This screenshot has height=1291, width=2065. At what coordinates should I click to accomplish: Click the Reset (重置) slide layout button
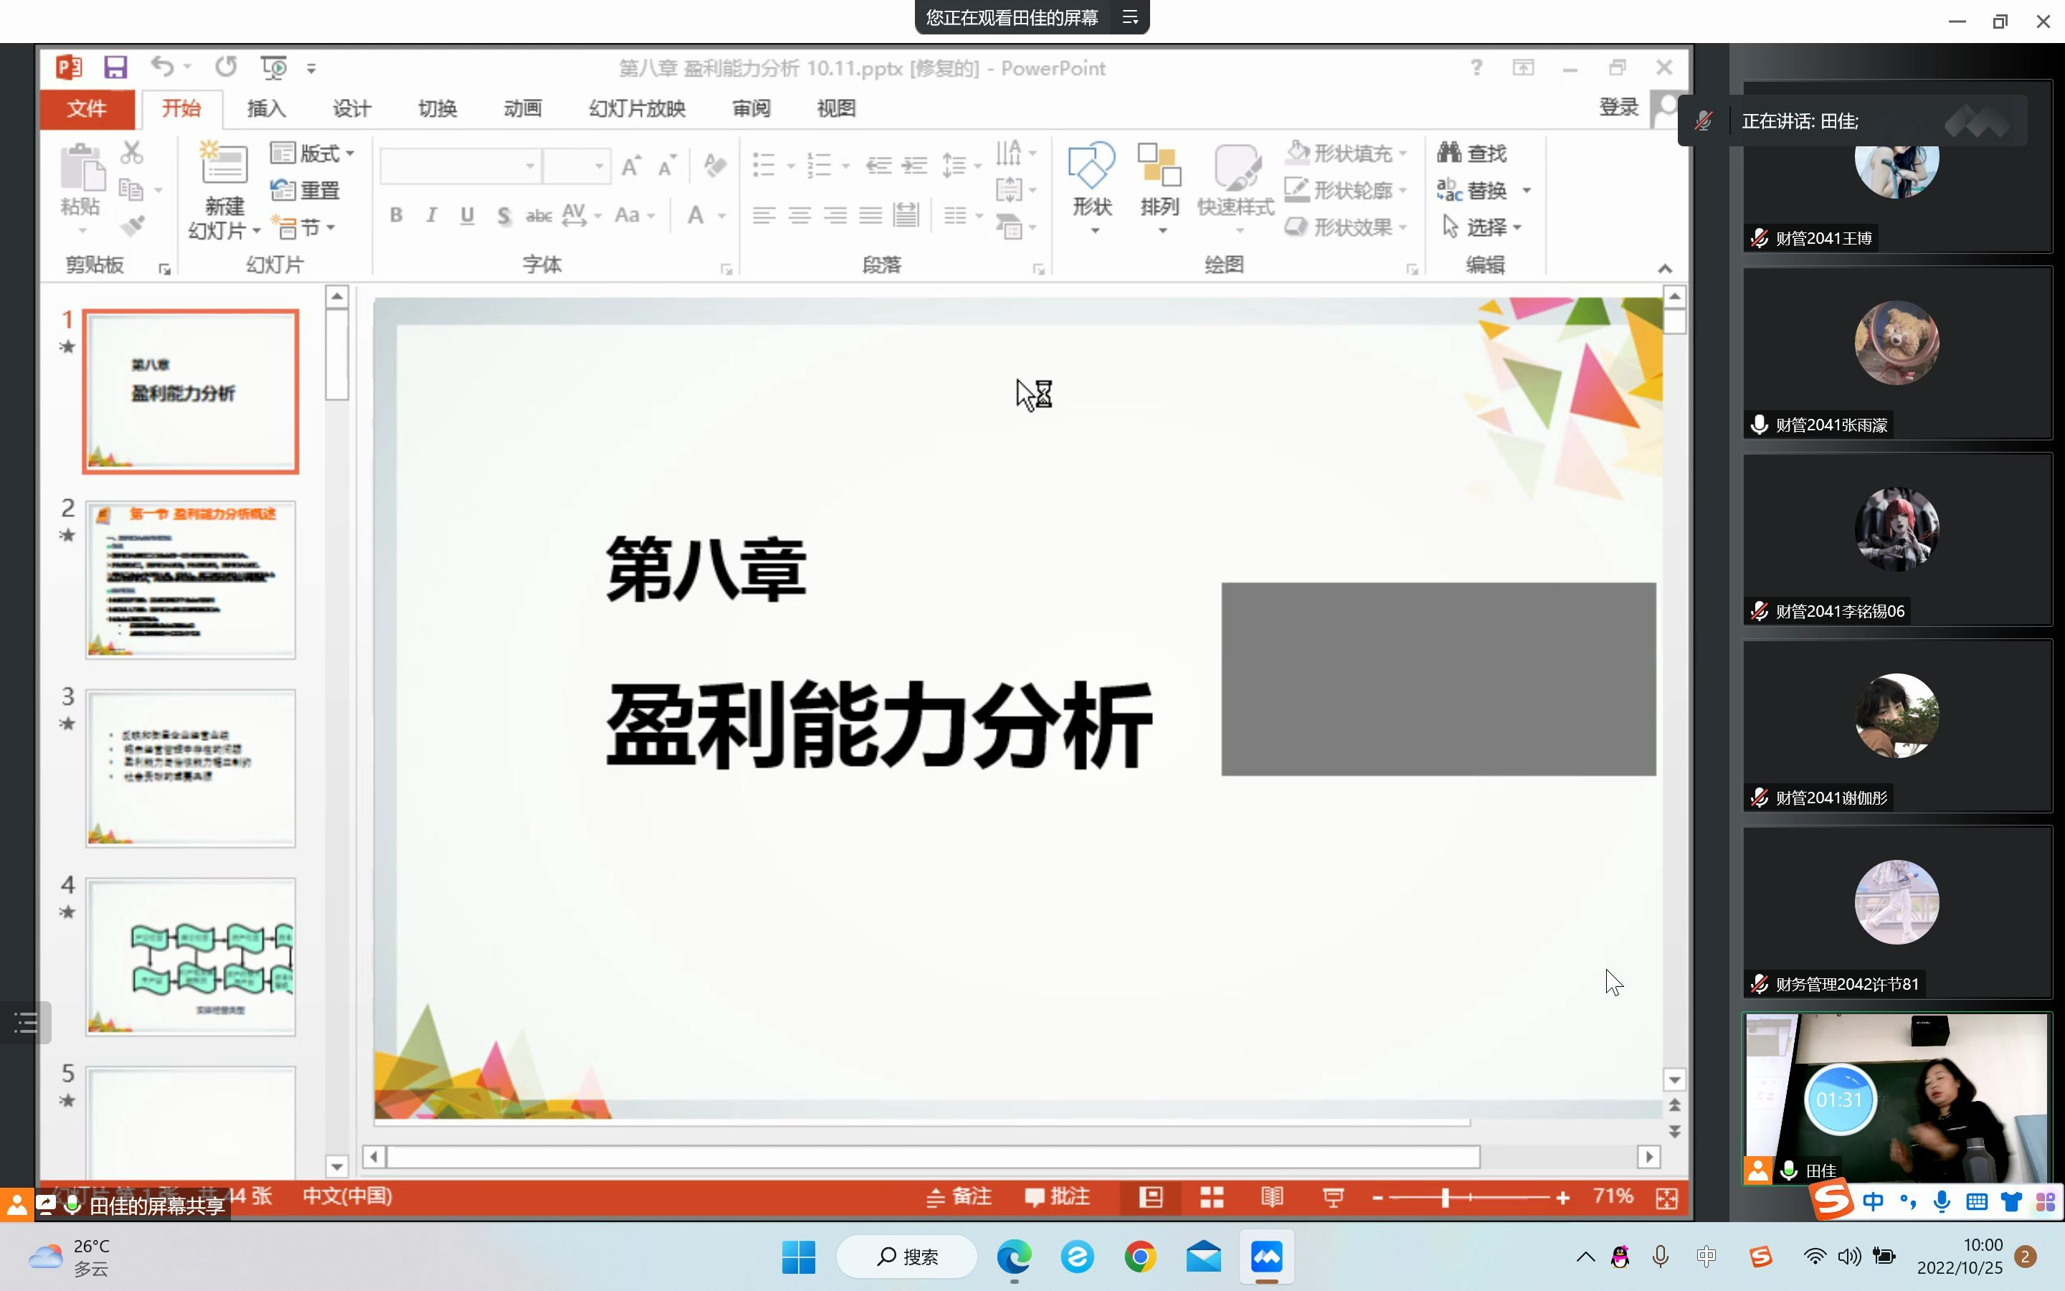point(303,189)
